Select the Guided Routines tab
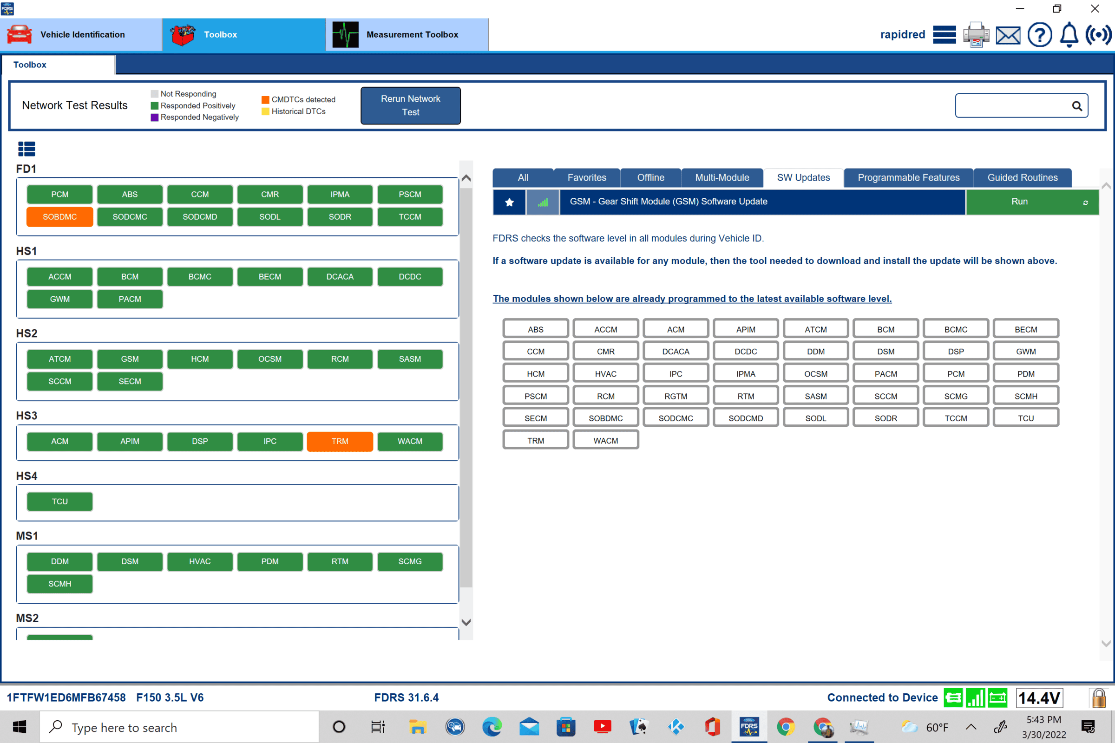The image size is (1115, 743). (x=1023, y=176)
